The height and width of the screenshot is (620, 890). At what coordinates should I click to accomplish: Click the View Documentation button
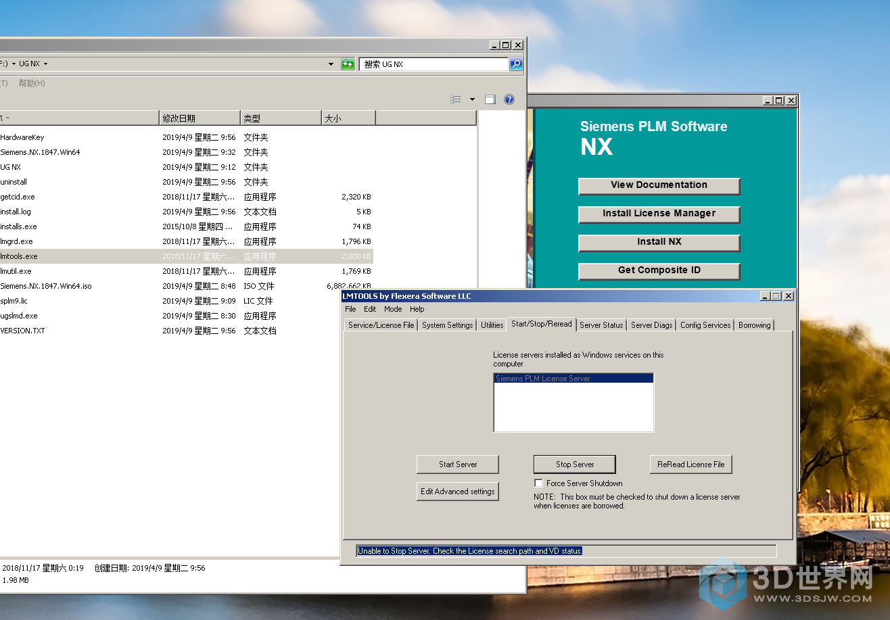659,185
